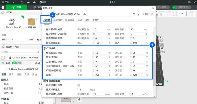Adjust 增稳低温打印板 首层 45 stepper
This screenshot has width=197, height=104.
point(94,53)
